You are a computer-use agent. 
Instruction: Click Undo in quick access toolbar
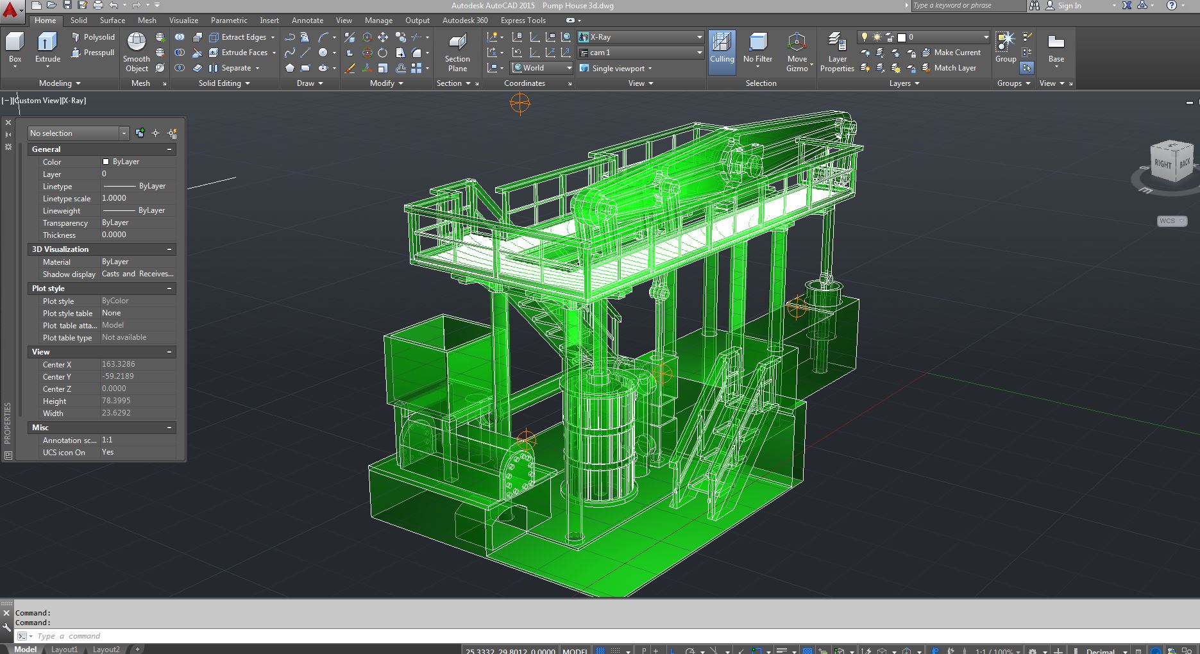click(x=114, y=5)
